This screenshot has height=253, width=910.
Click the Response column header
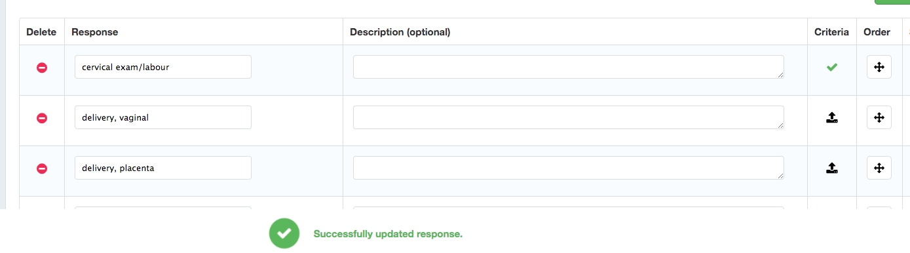[x=95, y=32]
